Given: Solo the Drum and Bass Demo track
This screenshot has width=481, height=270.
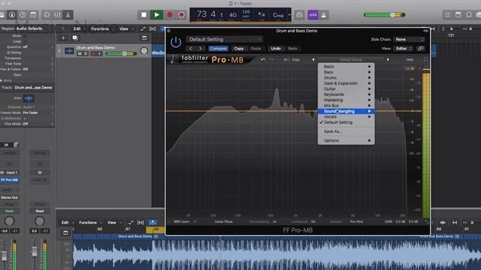Looking at the screenshot, I should tap(86, 53).
